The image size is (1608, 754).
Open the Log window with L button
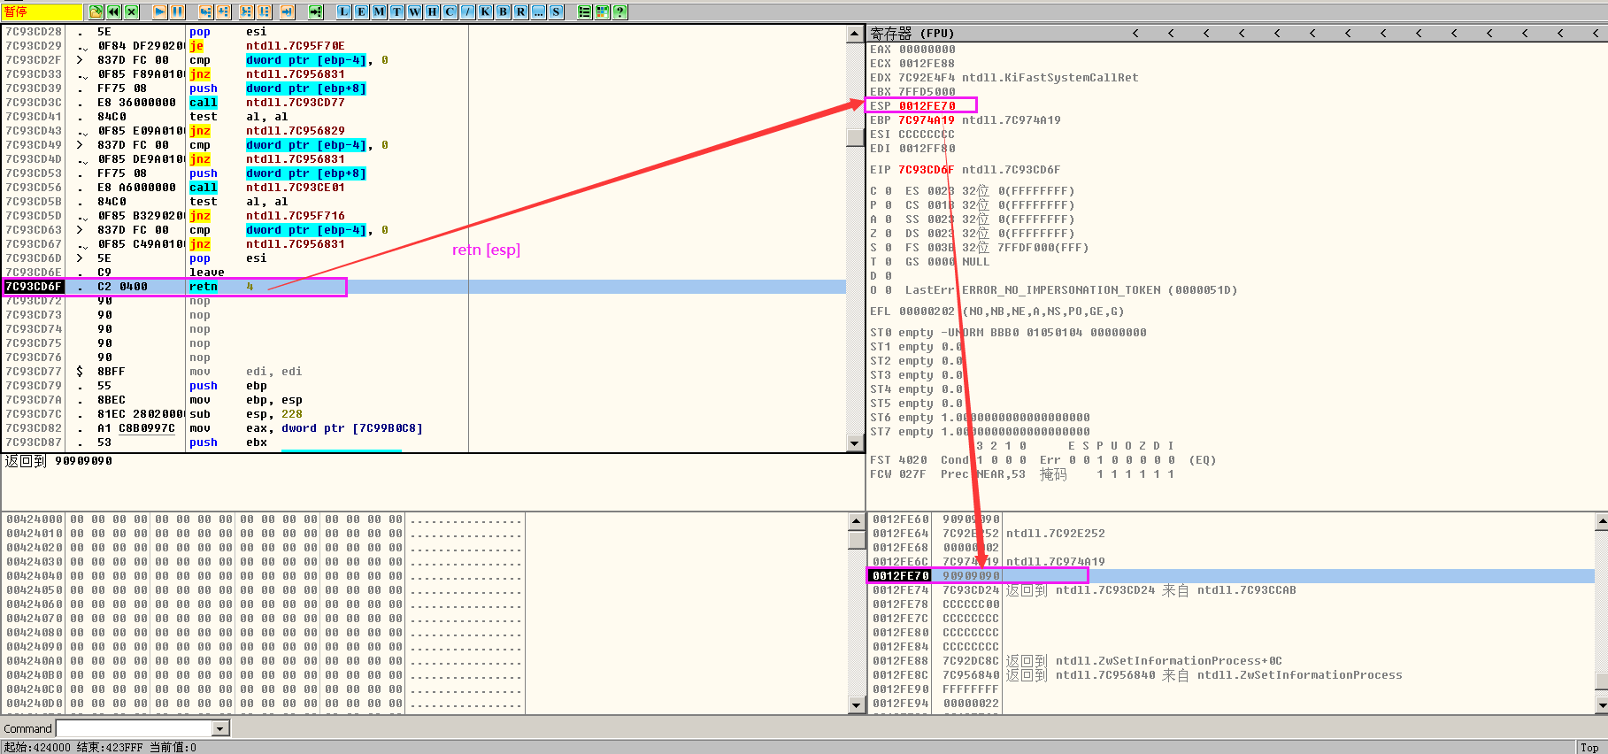click(x=343, y=12)
